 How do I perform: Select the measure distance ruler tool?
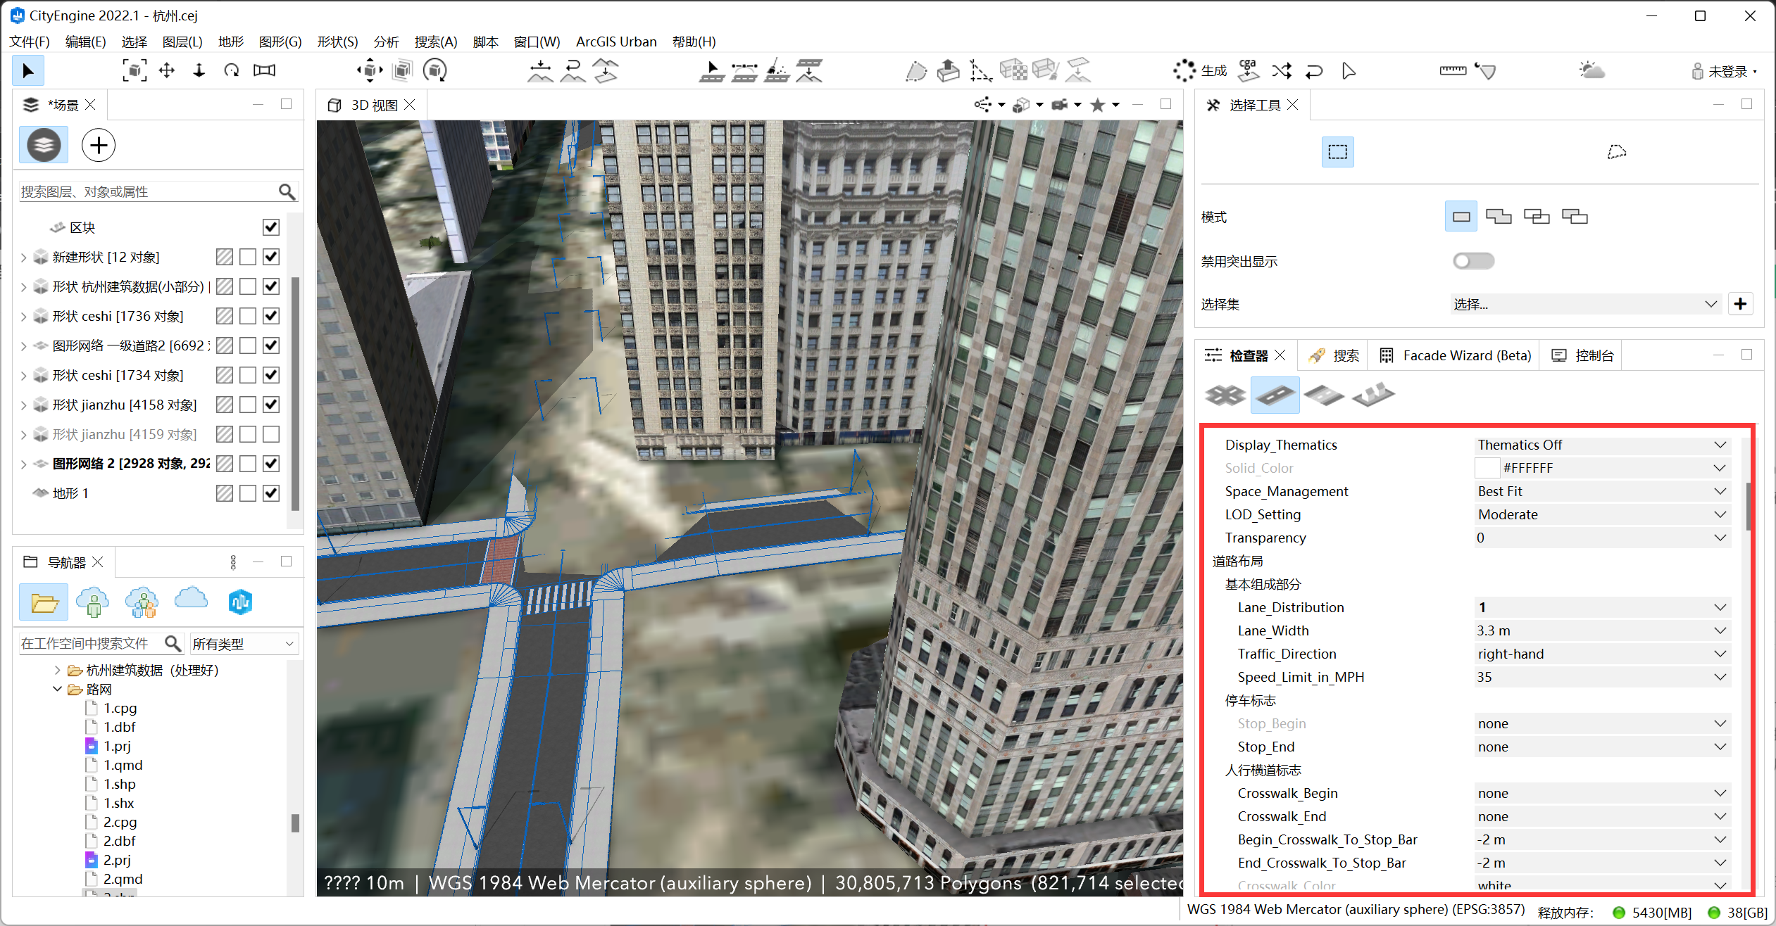click(1452, 70)
